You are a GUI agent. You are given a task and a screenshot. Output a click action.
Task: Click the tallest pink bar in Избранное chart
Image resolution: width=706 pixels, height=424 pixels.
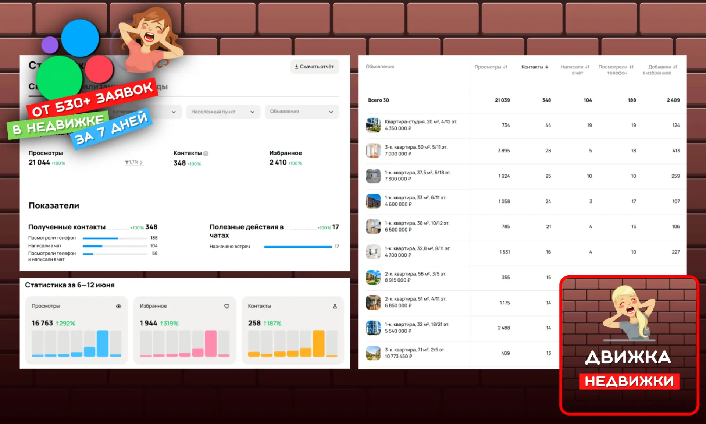(211, 343)
